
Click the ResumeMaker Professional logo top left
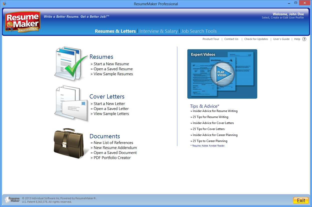(x=22, y=22)
